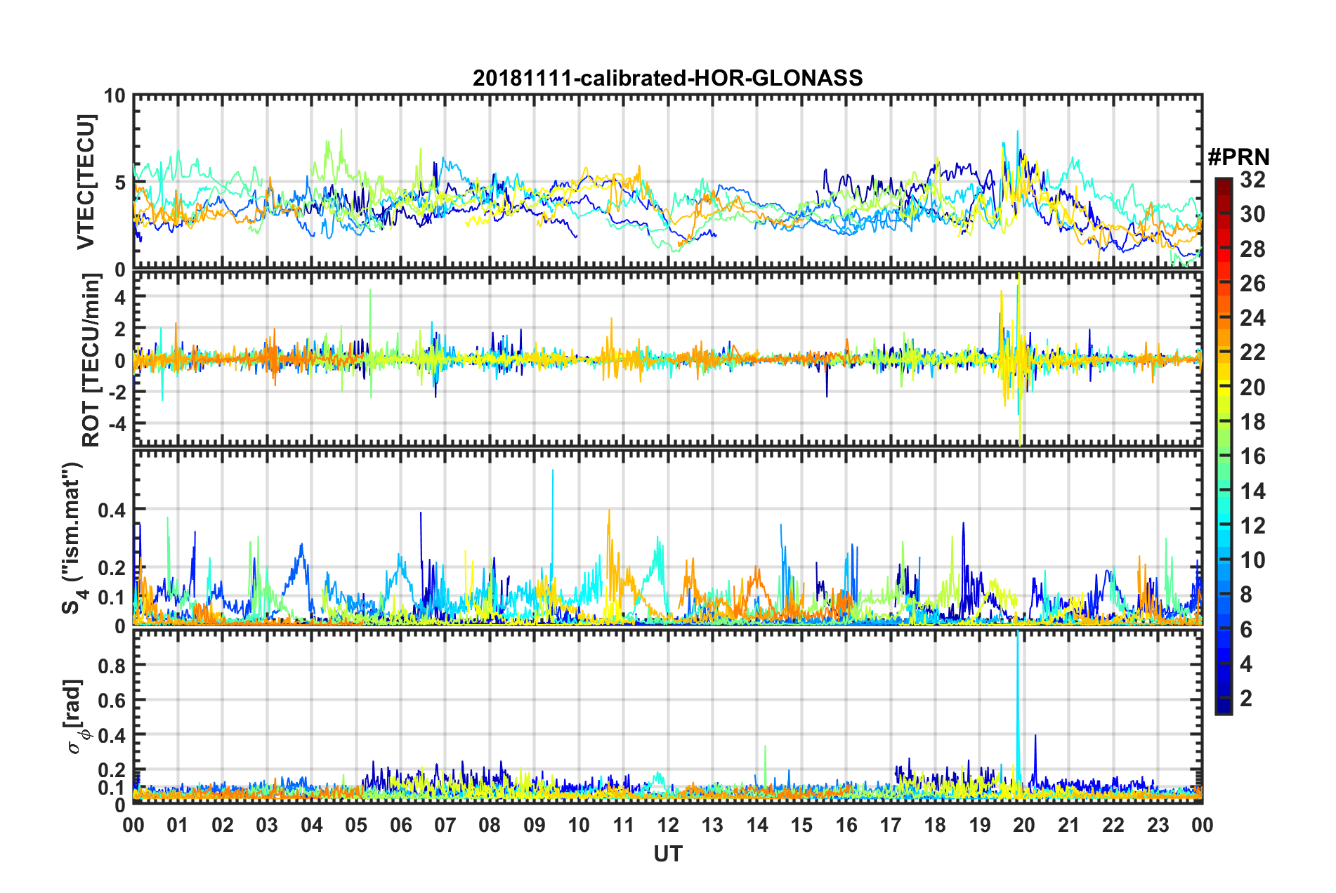Click colorbar tick label 30
Viewport: 1336px width, 893px height.
1252,214
